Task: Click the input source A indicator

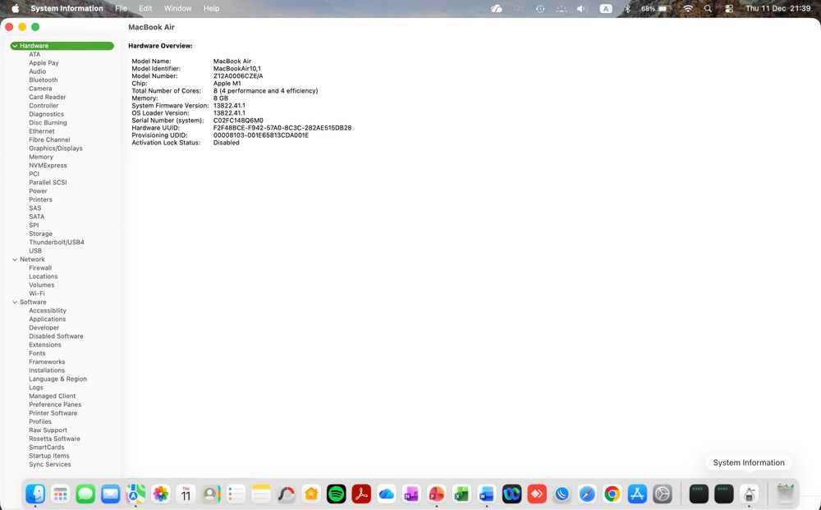Action: [606, 8]
